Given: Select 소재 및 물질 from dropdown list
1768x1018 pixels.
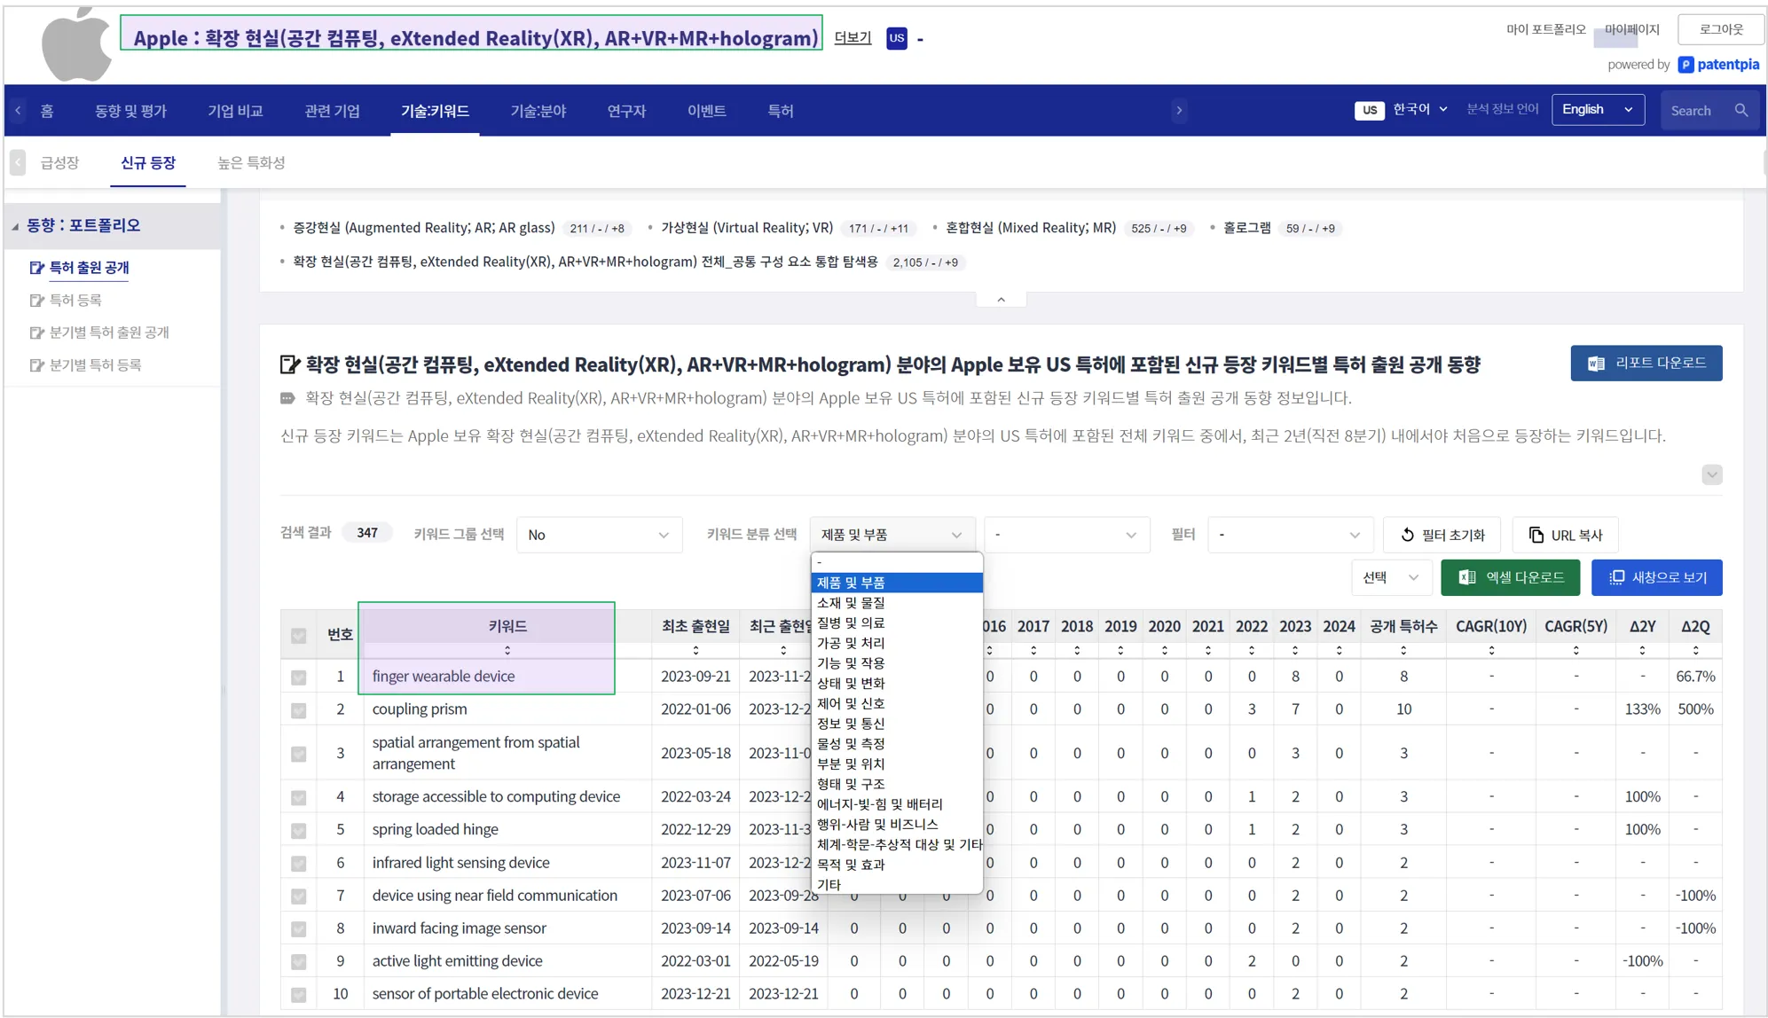Looking at the screenshot, I should pos(850,603).
